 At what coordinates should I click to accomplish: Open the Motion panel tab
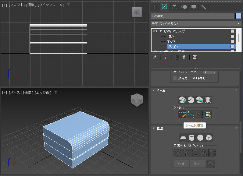184,7
